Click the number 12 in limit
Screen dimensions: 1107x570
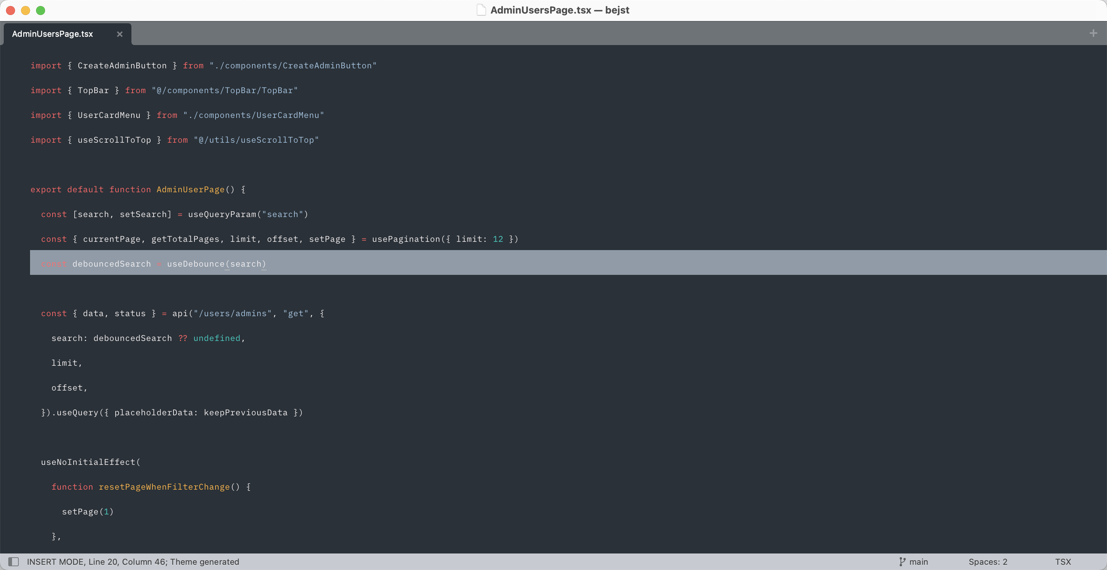point(498,240)
